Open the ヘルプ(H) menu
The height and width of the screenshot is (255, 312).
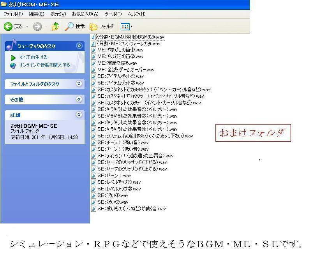136,14
